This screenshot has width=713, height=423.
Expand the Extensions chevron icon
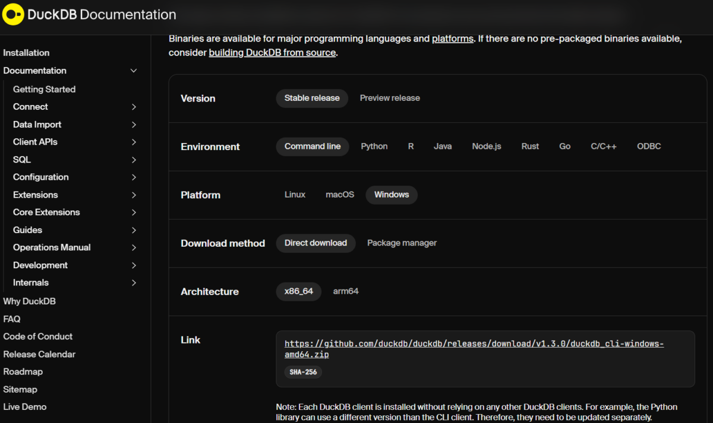point(134,195)
